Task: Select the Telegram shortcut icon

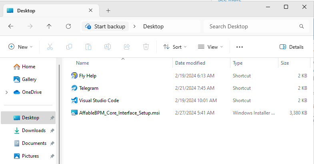Action: (x=74, y=88)
